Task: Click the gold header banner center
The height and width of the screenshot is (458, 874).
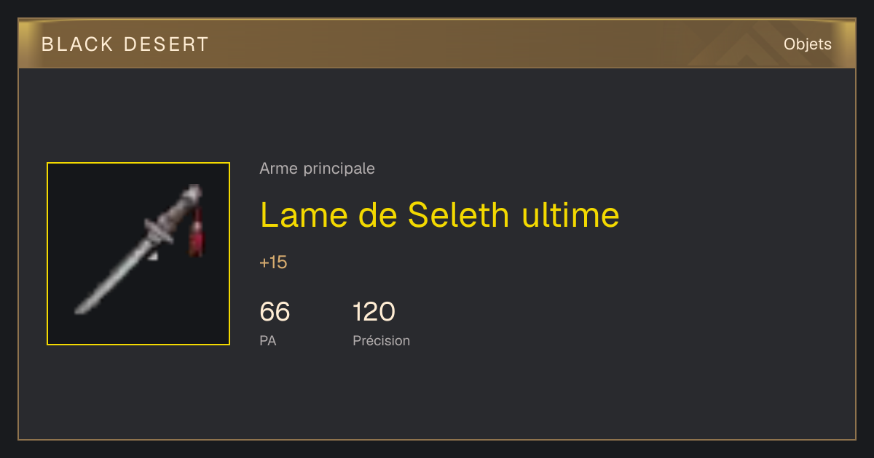Action: [437, 44]
